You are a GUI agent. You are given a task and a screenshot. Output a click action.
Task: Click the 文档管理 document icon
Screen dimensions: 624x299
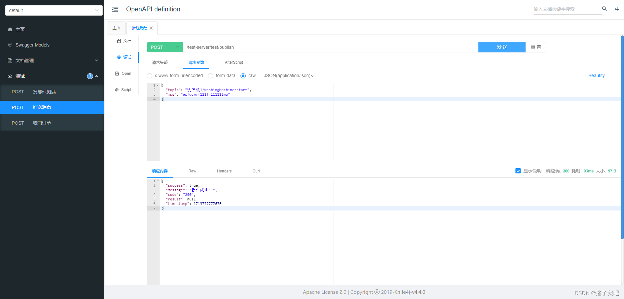click(x=10, y=61)
